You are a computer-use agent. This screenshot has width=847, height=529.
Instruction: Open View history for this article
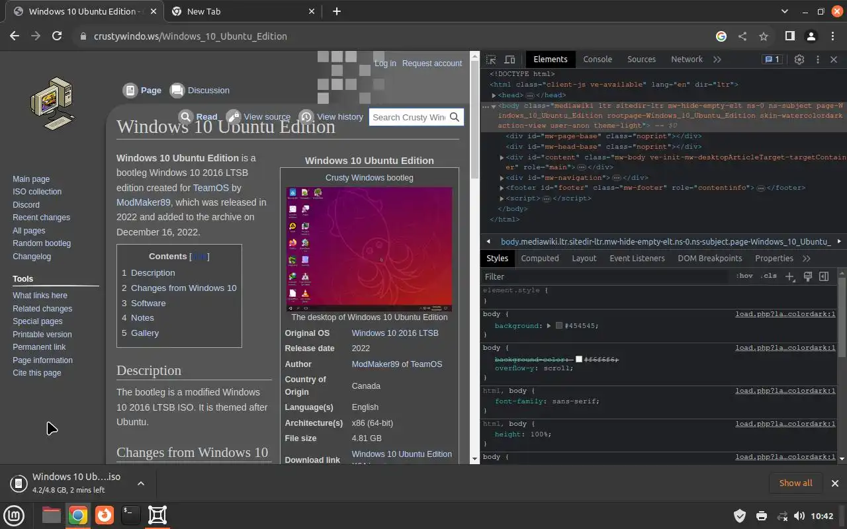332,117
